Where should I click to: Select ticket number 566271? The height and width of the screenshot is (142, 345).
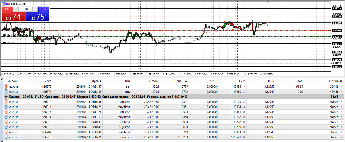pos(47,91)
